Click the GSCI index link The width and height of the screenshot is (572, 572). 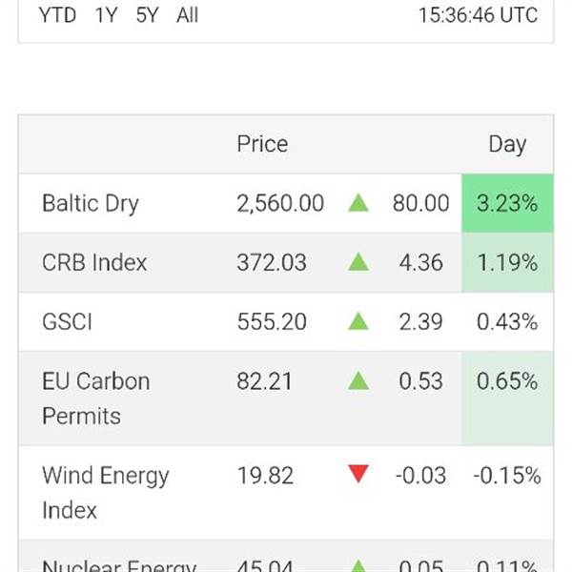pos(67,321)
